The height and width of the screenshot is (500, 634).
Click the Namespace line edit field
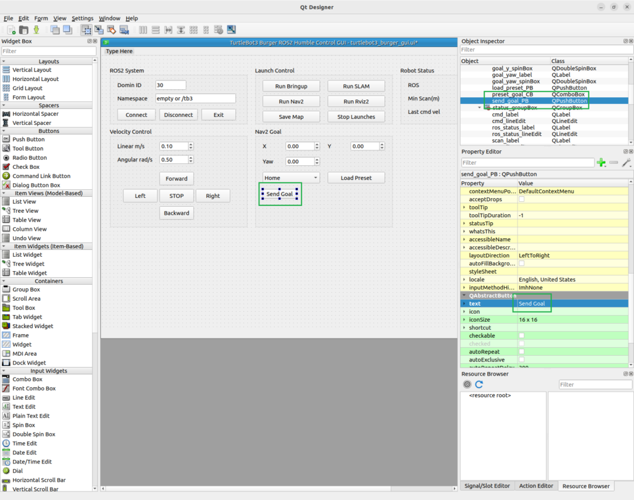click(195, 98)
